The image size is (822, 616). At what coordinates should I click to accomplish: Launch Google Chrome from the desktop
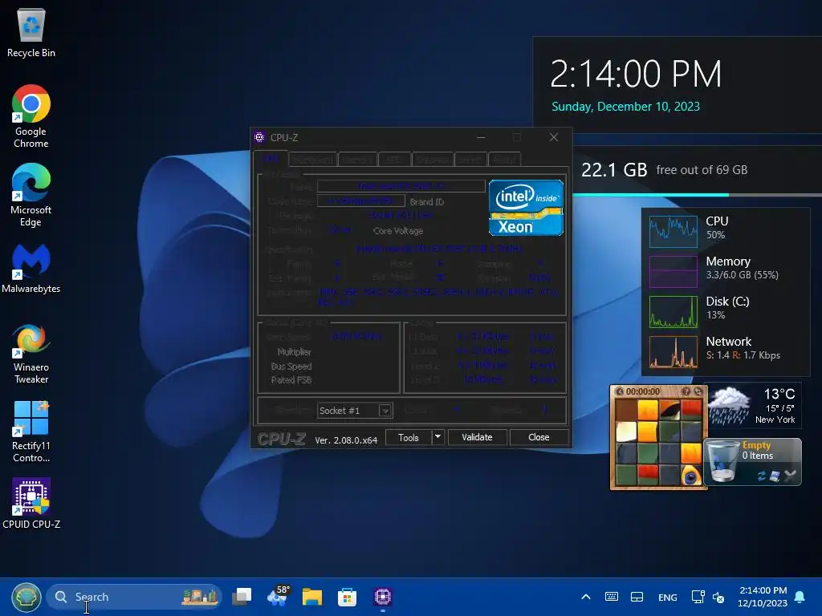tap(31, 116)
